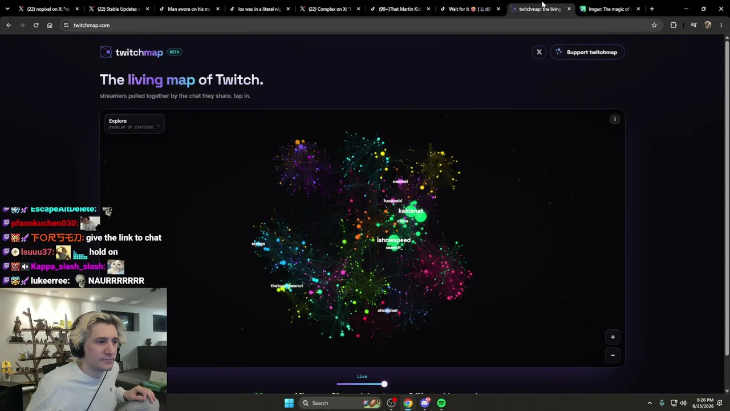Click the Live label above the slider

point(362,376)
